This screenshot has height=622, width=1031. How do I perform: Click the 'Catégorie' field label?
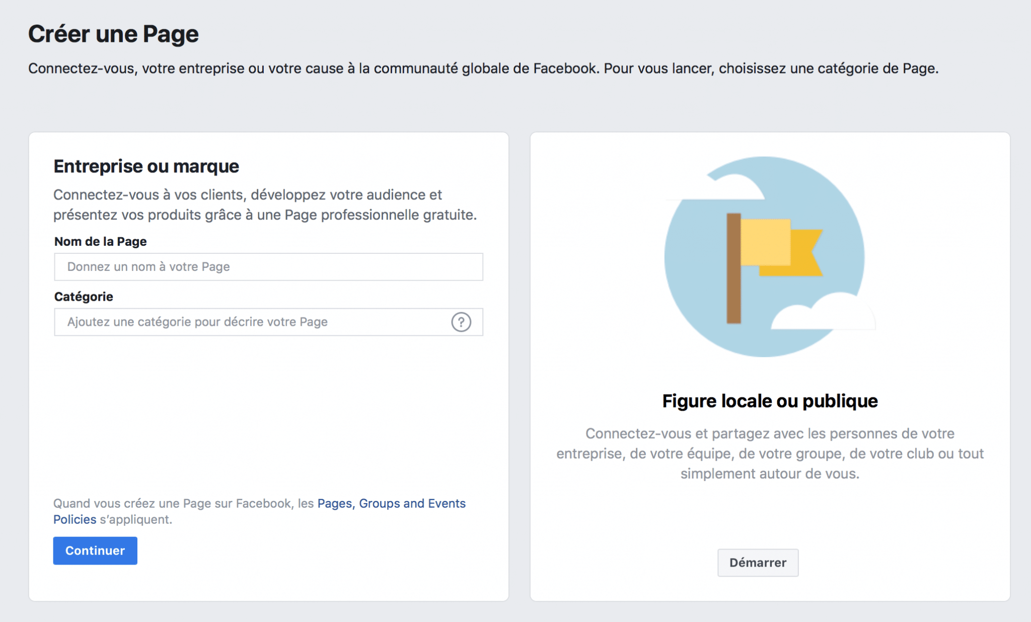pos(84,297)
